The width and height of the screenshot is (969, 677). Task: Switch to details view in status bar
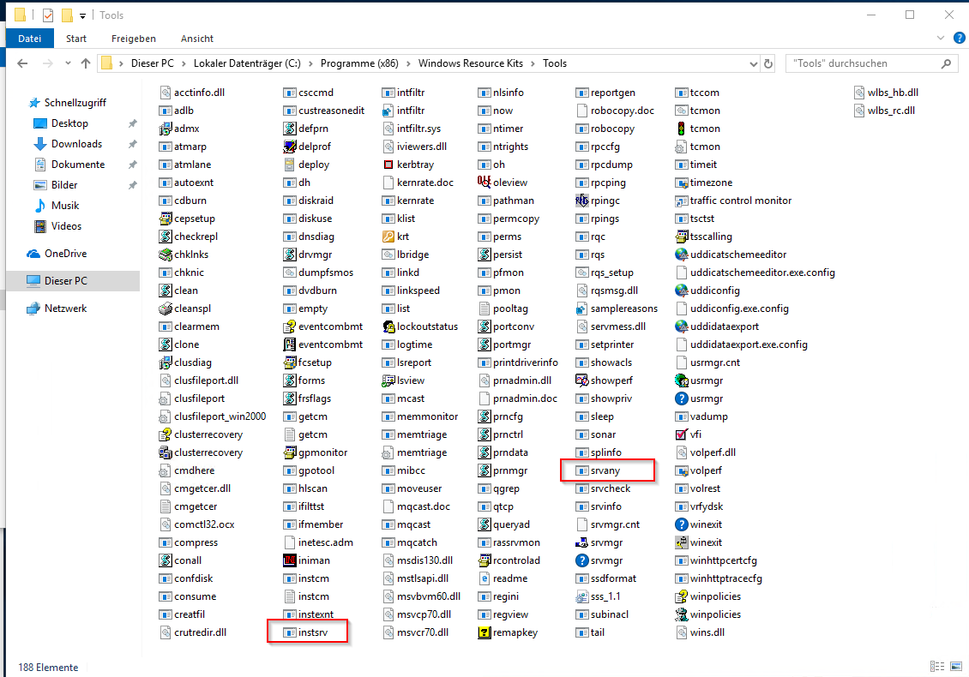click(937, 667)
